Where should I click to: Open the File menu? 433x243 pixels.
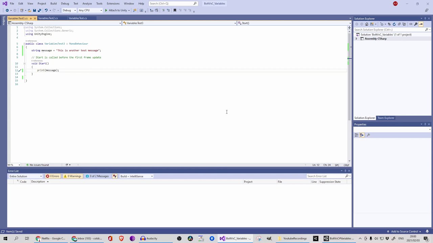tap(12, 4)
